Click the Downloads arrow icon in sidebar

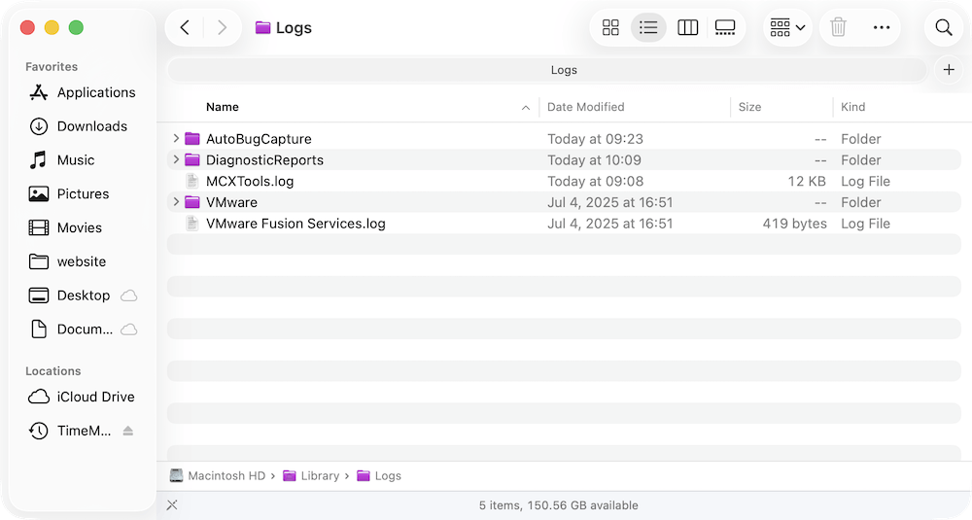[39, 126]
